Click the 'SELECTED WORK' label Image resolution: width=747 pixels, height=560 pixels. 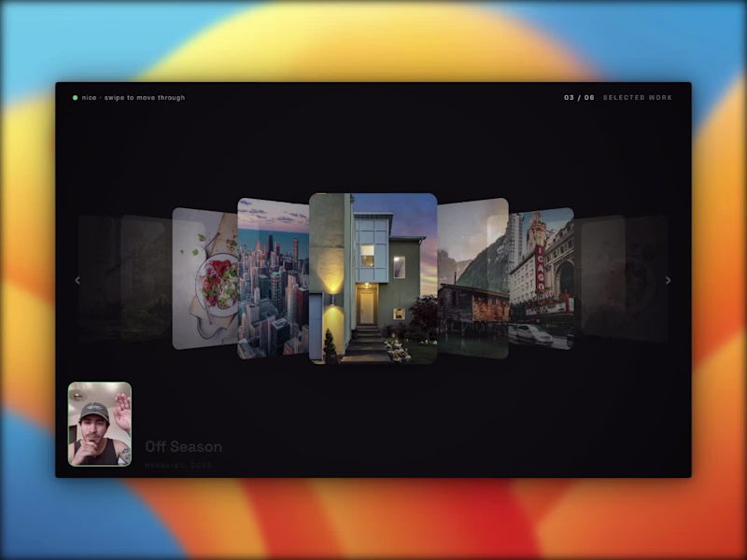point(638,98)
